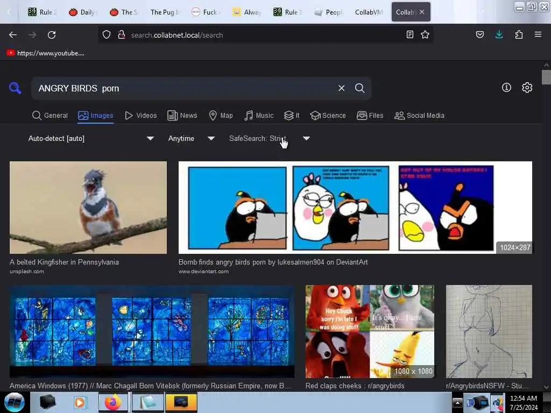Reload the current page
The height and width of the screenshot is (413, 551).
[52, 35]
